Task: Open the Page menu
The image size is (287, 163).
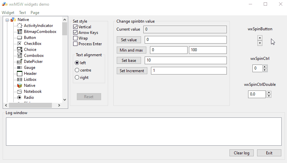Action: pos(35,13)
